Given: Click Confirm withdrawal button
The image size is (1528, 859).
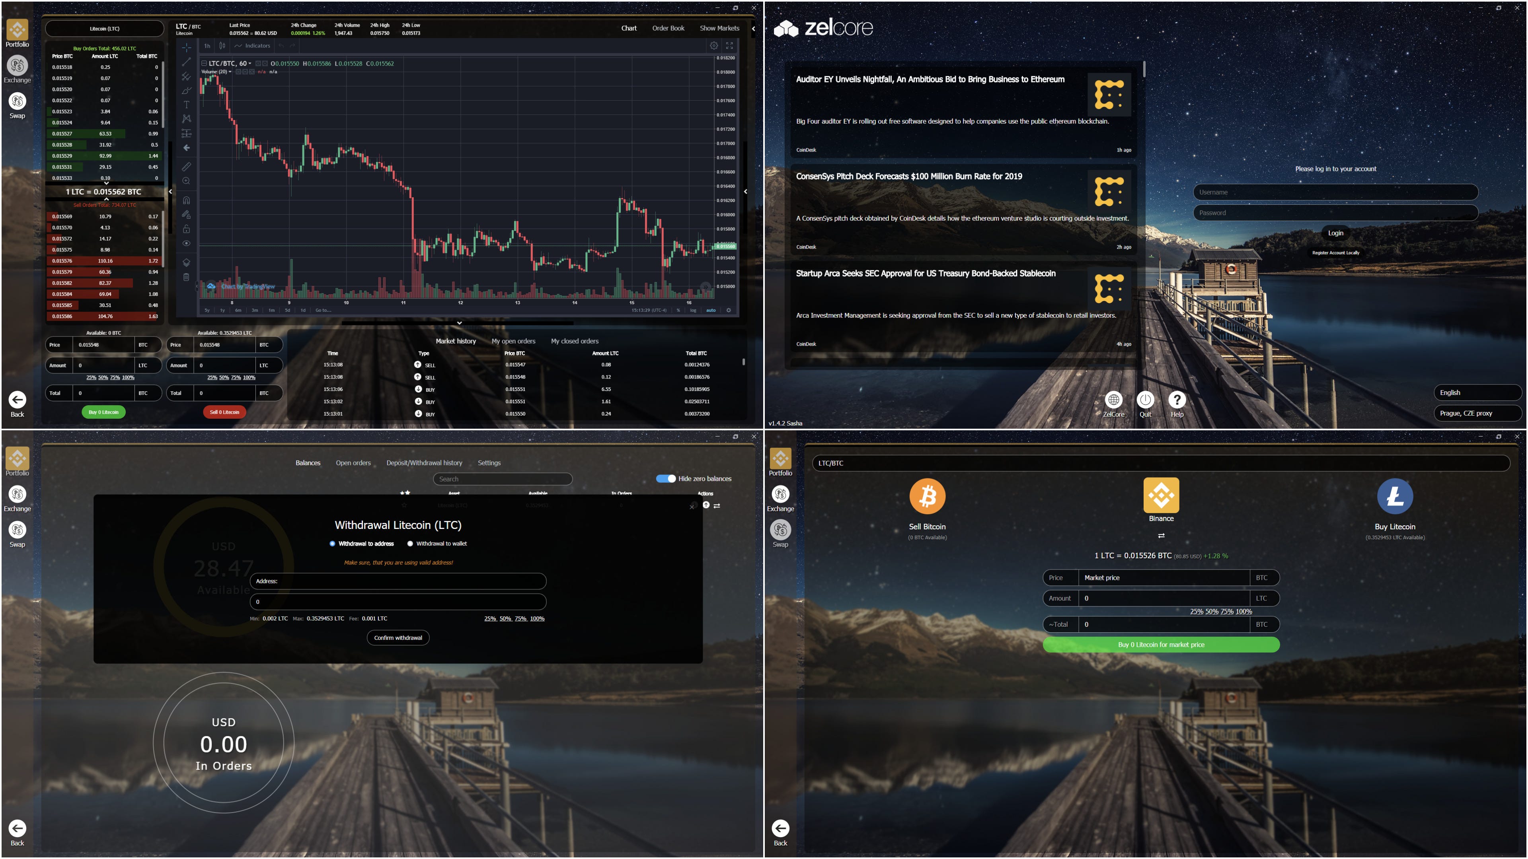Looking at the screenshot, I should [398, 638].
